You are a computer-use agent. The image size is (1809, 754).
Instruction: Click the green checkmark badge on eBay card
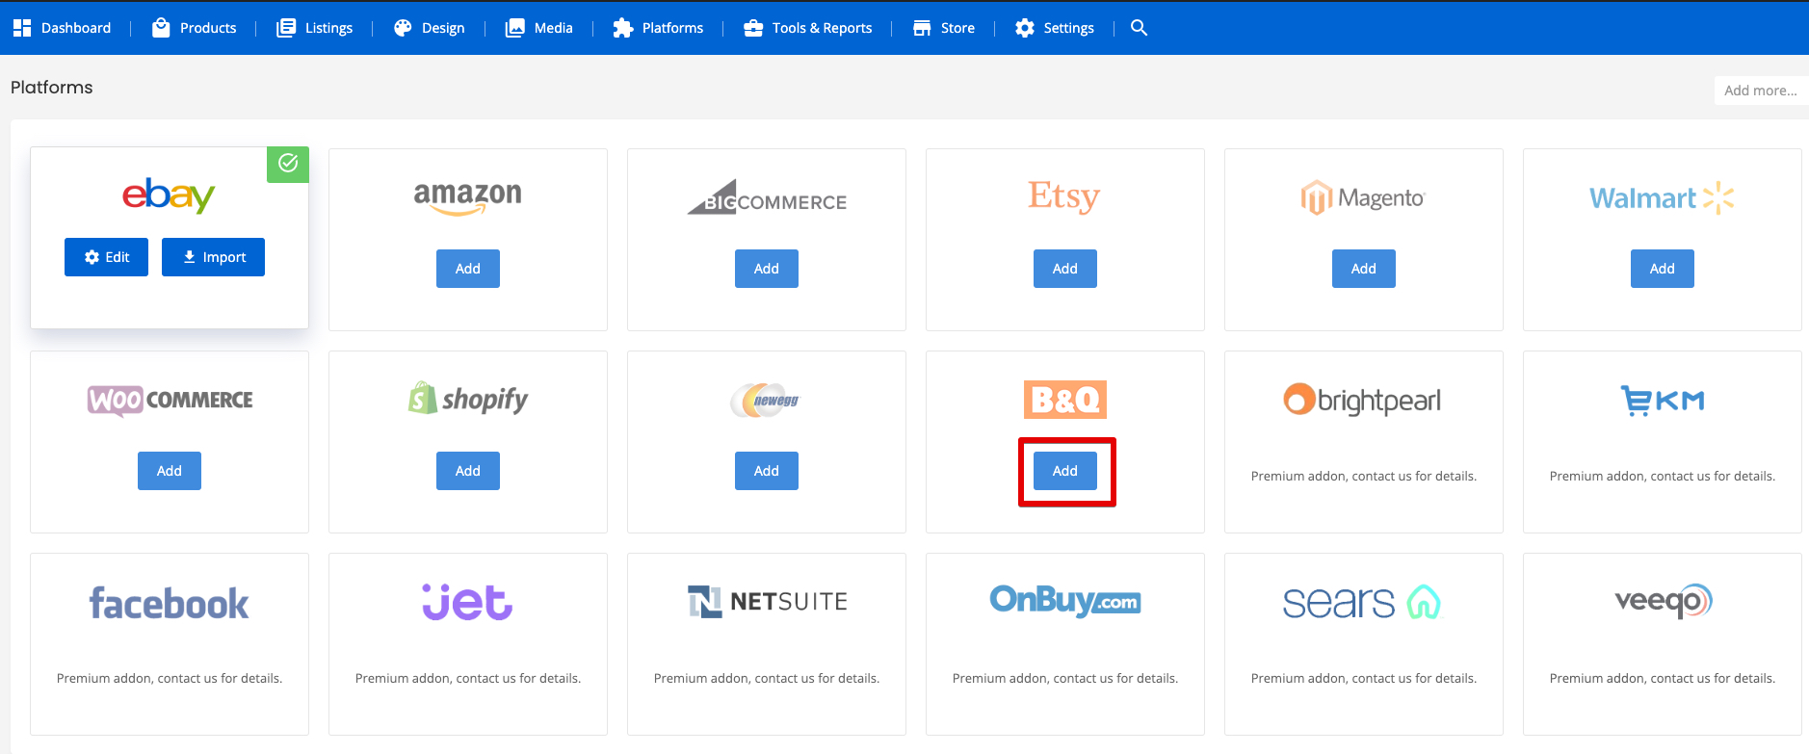288,164
